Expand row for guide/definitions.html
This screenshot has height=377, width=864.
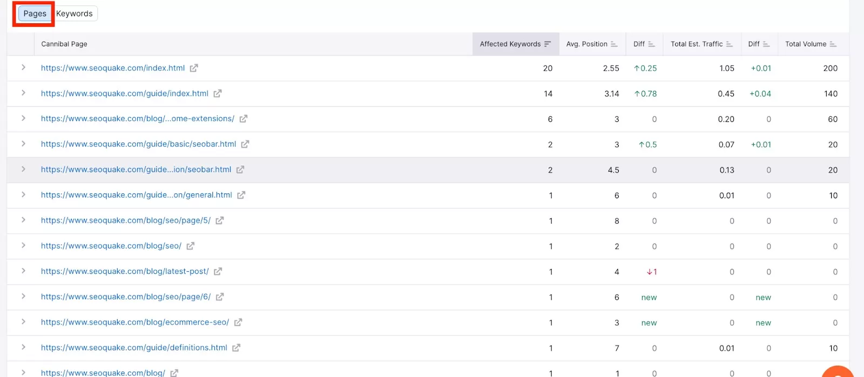click(x=23, y=347)
